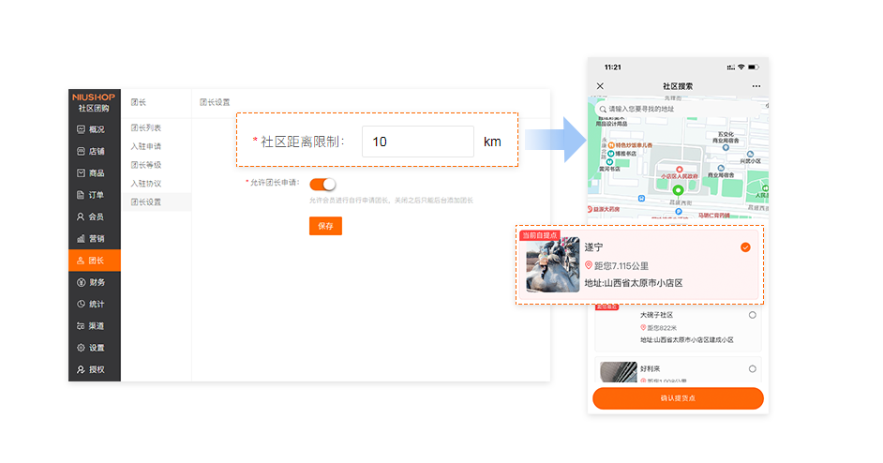The width and height of the screenshot is (883, 463).
Task: Click the 大碗子社区 list entry name
Action: [656, 315]
